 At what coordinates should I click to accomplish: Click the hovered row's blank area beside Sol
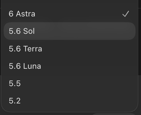tap(85, 31)
